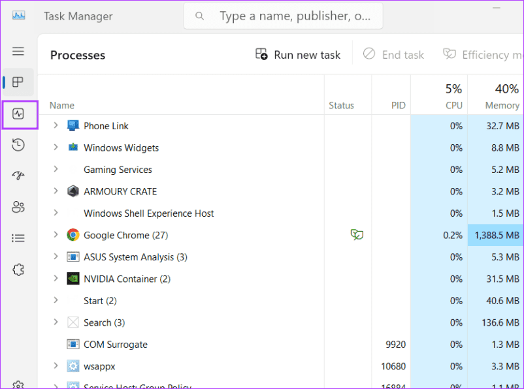The width and height of the screenshot is (524, 389).
Task: Click the End task button
Action: click(393, 54)
